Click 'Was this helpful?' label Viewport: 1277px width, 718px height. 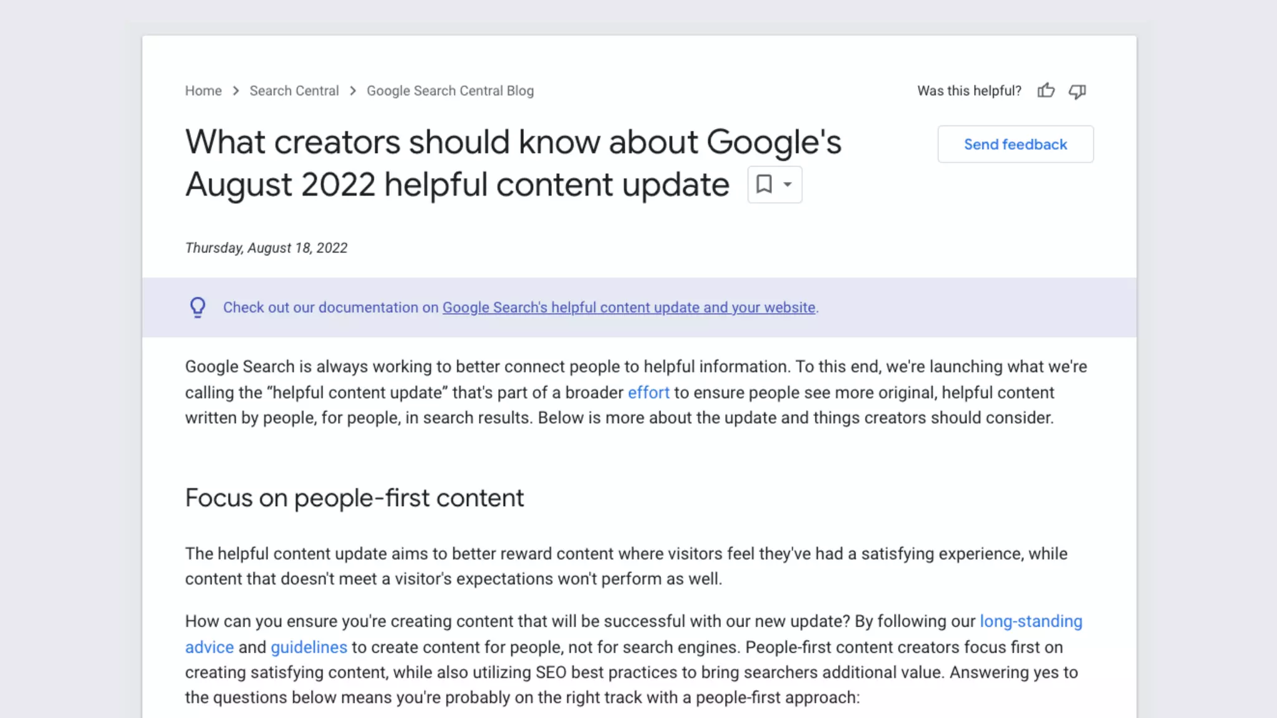click(x=969, y=91)
